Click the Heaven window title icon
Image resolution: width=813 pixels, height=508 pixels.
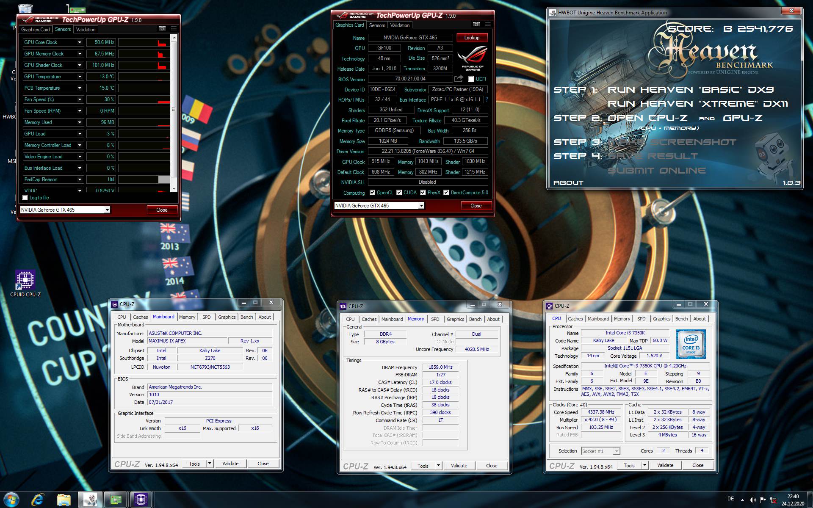(x=553, y=13)
